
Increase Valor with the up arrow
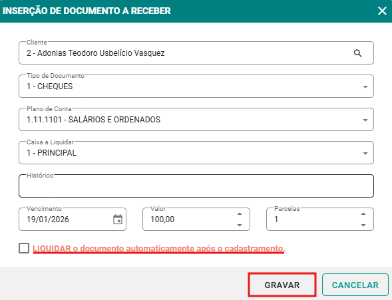click(240, 214)
